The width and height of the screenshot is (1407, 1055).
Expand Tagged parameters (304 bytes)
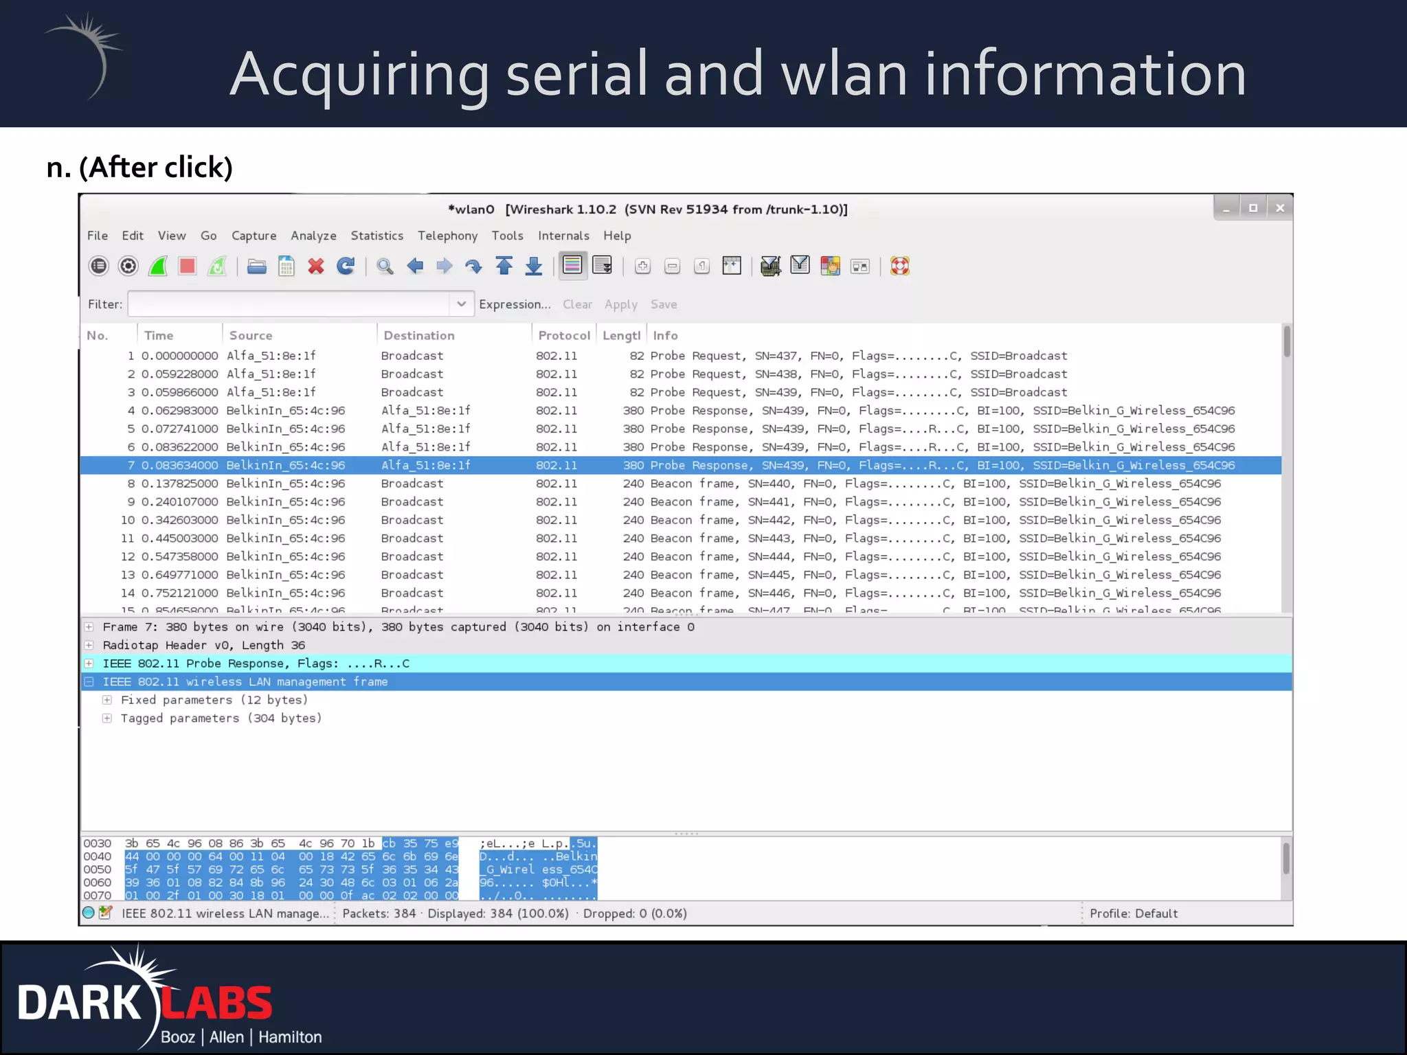point(107,718)
